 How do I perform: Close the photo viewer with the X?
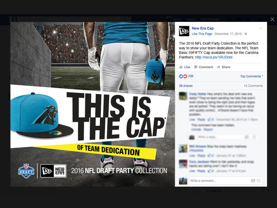click(272, 19)
